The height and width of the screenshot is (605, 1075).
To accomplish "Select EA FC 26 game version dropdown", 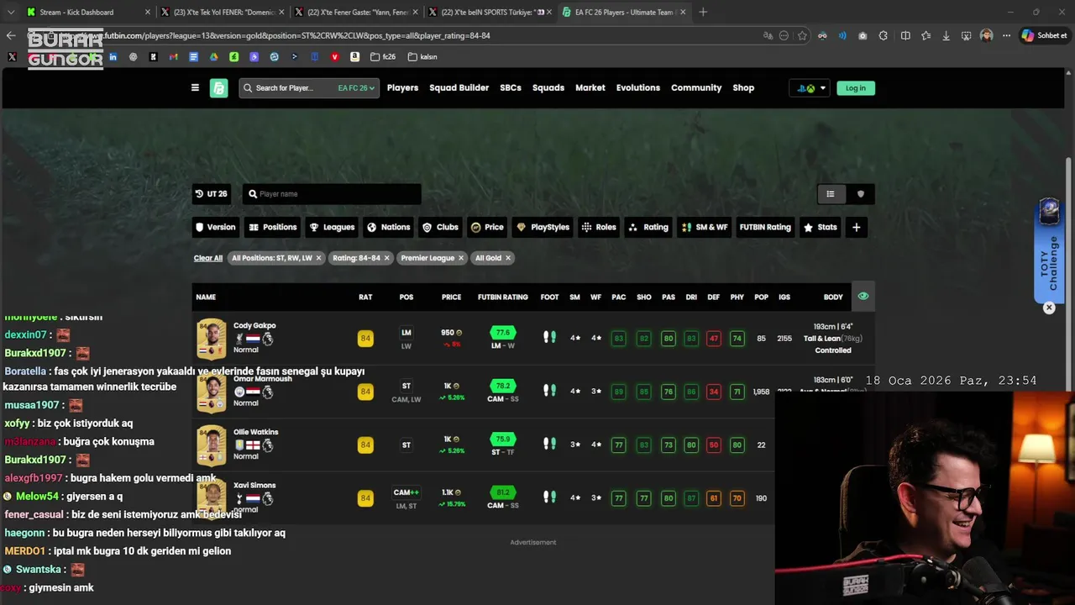I will [x=357, y=88].
